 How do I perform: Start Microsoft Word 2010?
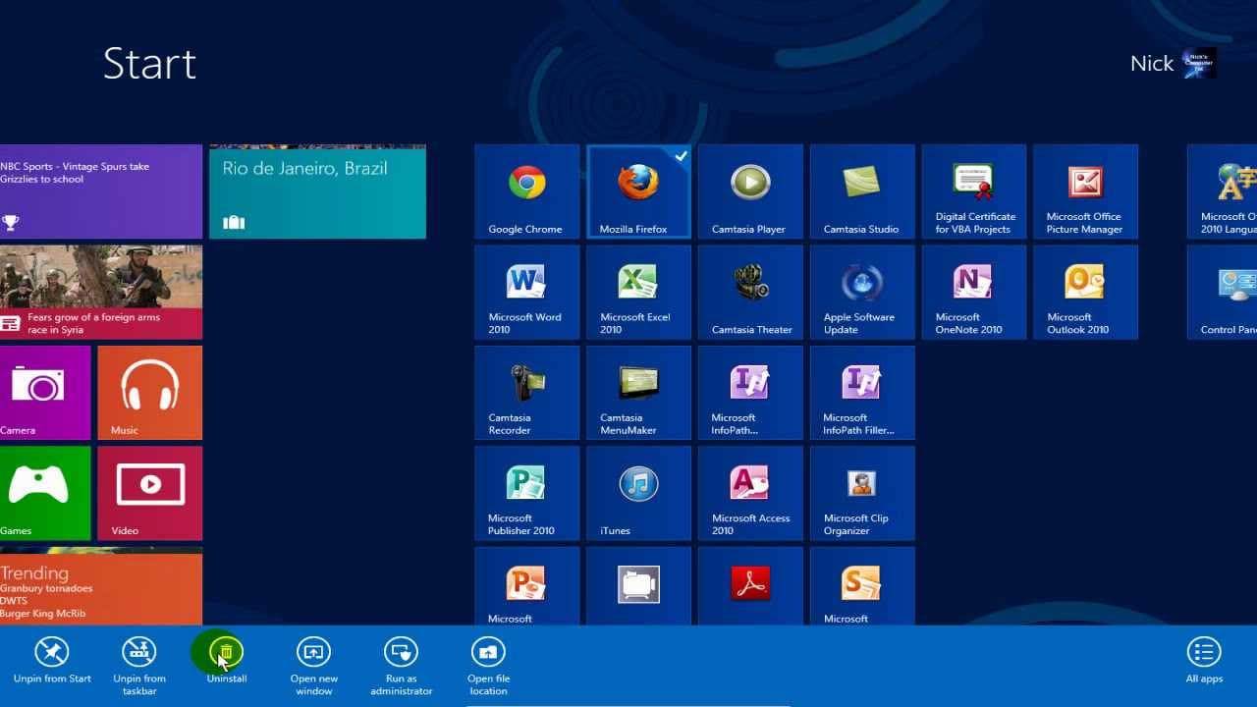click(526, 292)
